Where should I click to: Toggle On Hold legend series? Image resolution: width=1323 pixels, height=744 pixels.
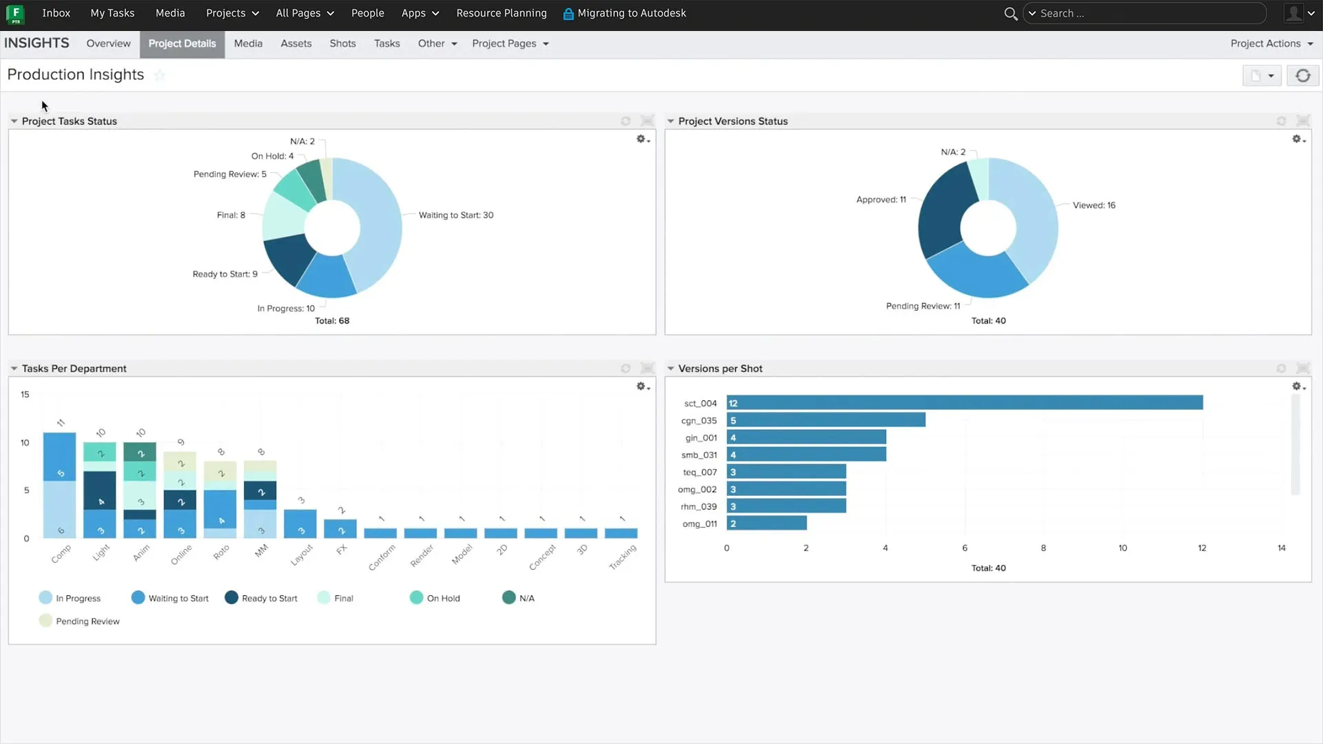click(435, 598)
